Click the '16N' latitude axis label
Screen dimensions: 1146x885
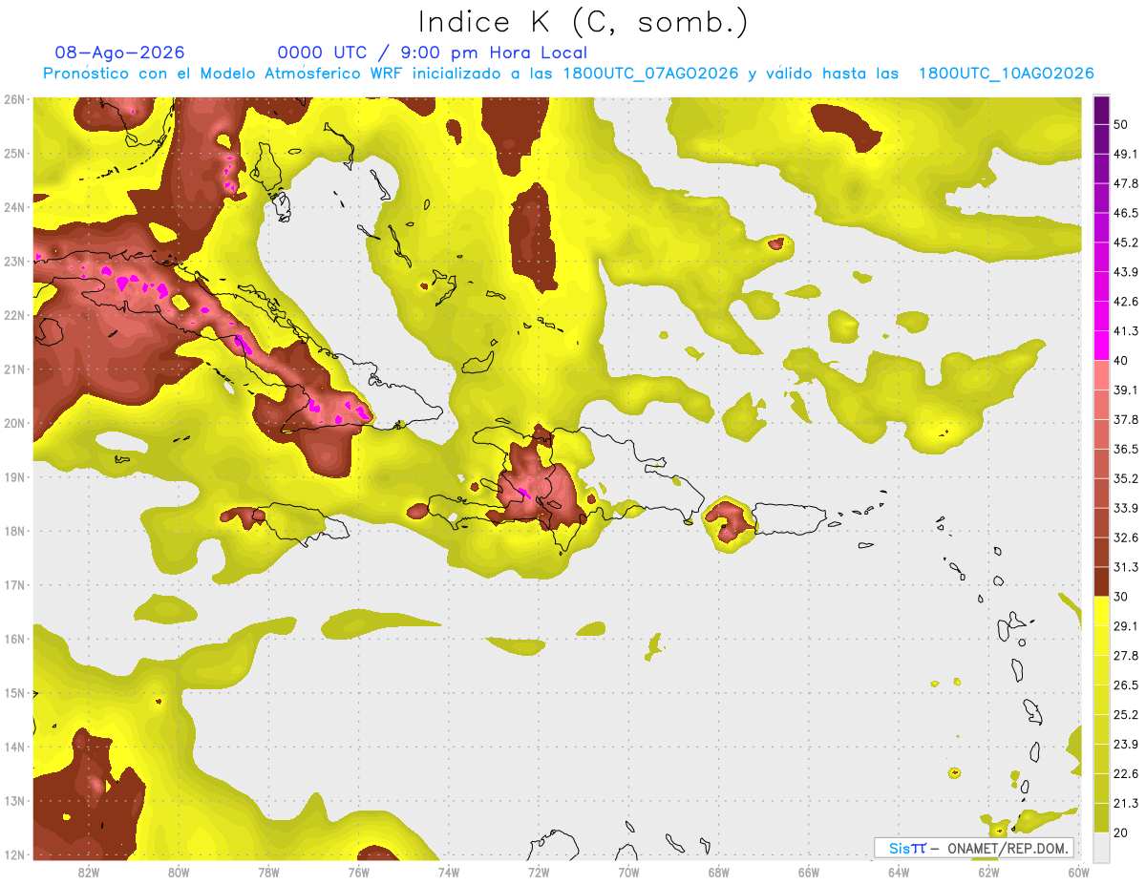point(13,639)
